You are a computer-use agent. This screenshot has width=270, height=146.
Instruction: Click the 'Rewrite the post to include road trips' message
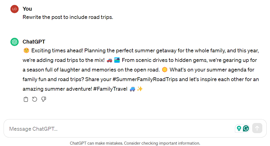click(x=68, y=17)
